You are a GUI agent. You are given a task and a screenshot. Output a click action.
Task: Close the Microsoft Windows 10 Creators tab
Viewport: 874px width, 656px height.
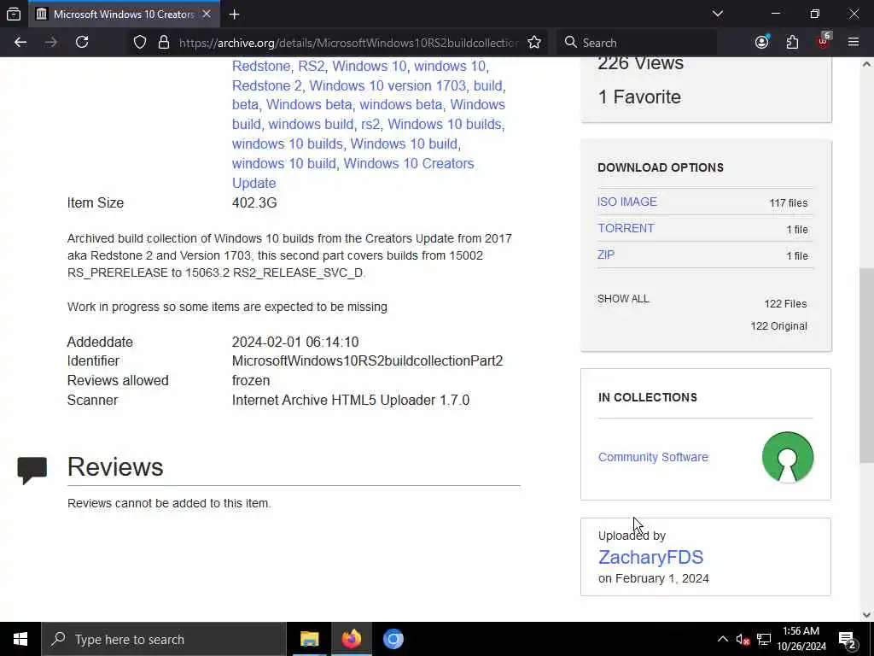click(207, 14)
